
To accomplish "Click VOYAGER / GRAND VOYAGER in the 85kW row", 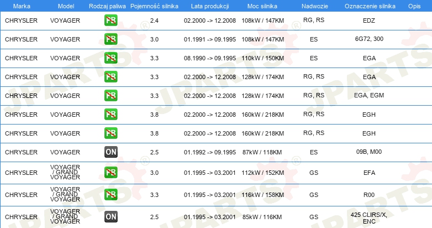I will click(x=65, y=216).
